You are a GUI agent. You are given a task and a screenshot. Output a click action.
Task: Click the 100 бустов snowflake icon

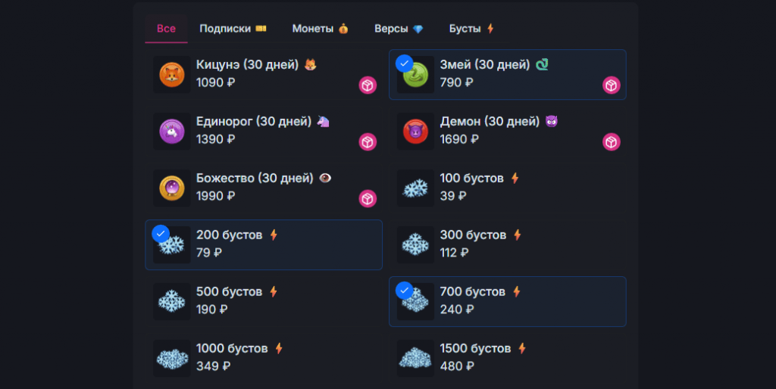[416, 188]
